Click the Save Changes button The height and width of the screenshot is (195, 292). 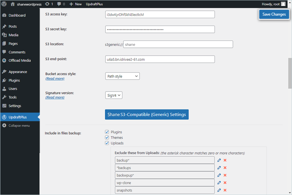[x=274, y=14]
